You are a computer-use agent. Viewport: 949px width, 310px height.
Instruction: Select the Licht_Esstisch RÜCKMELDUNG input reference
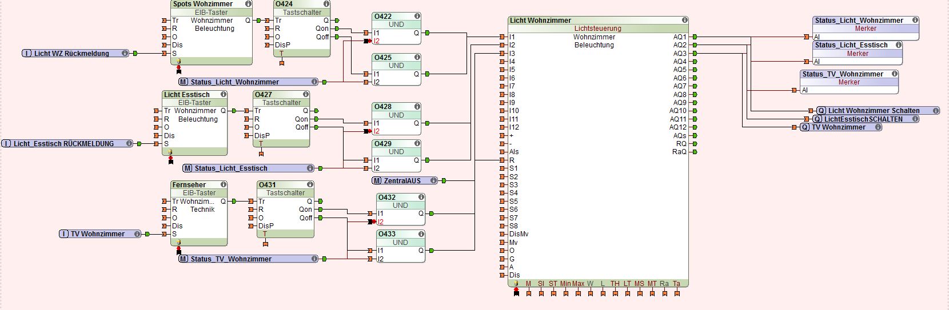pyautogui.click(x=67, y=144)
